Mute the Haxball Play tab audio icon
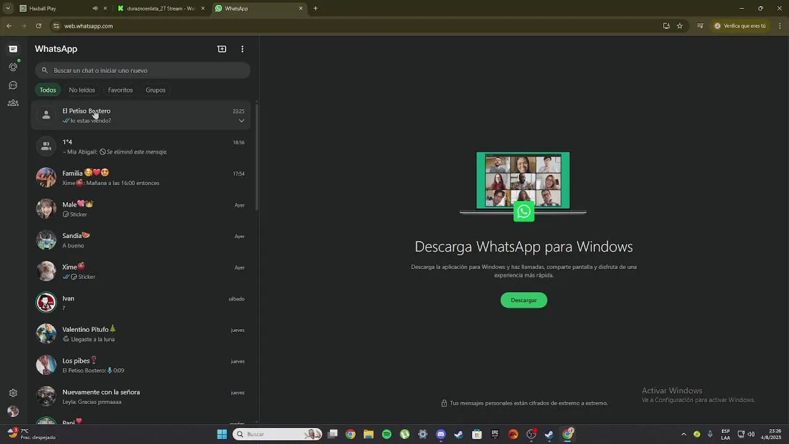Screen dimensions: 789x444 point(95,9)
